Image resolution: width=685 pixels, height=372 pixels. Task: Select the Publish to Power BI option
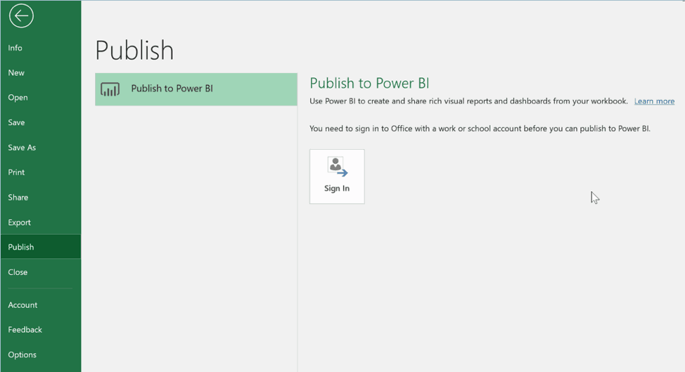(x=196, y=89)
